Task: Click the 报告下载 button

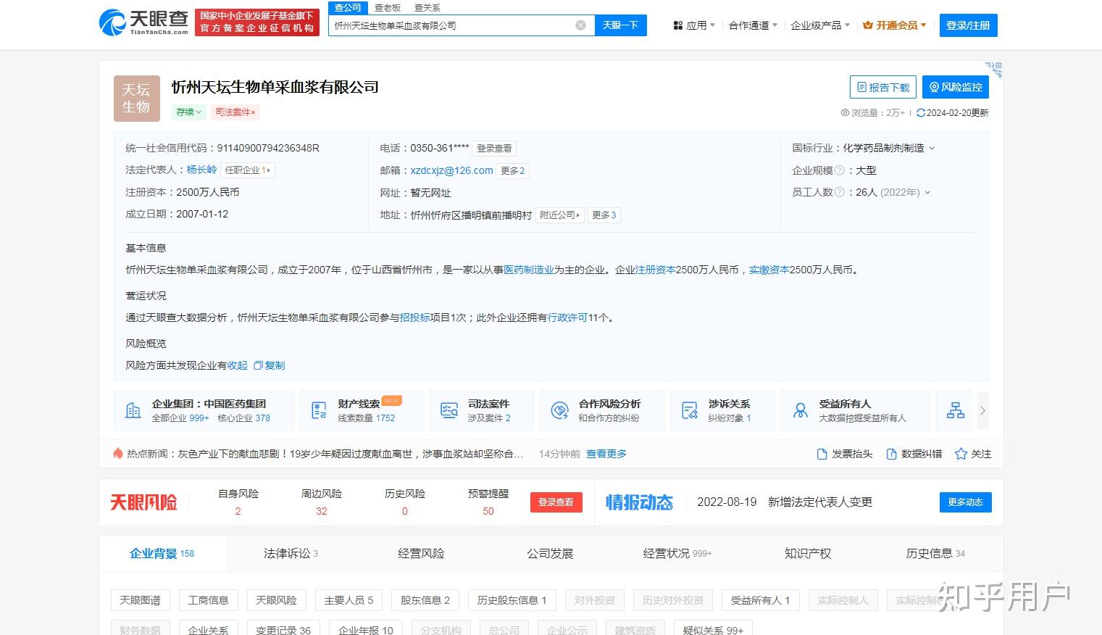Action: click(882, 87)
